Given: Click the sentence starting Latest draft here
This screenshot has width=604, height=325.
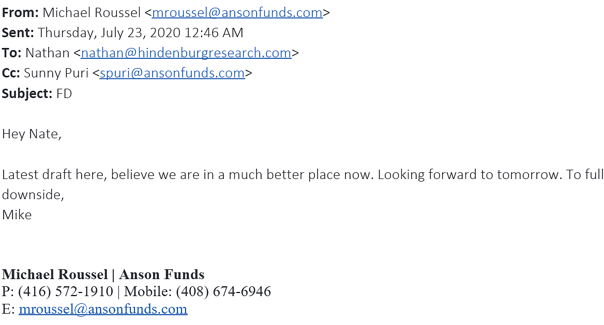Looking at the screenshot, I should point(188,175).
